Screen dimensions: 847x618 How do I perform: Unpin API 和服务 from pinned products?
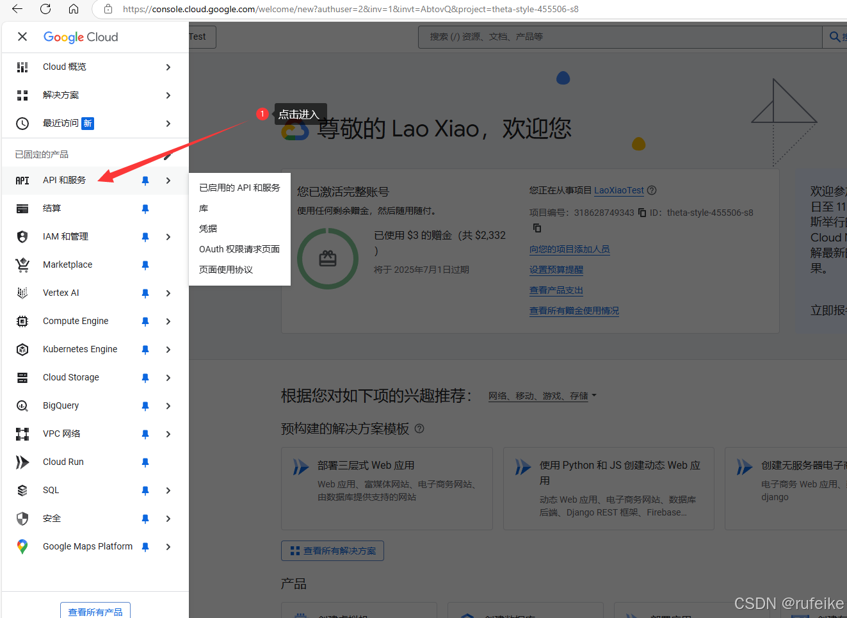point(145,181)
